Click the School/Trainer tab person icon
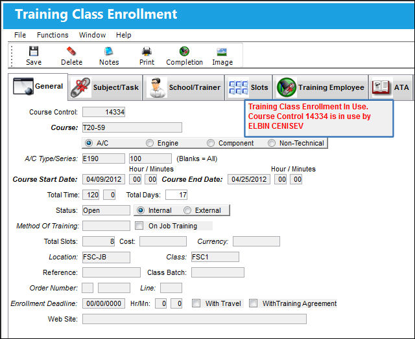This screenshot has width=415, height=339. (x=156, y=87)
